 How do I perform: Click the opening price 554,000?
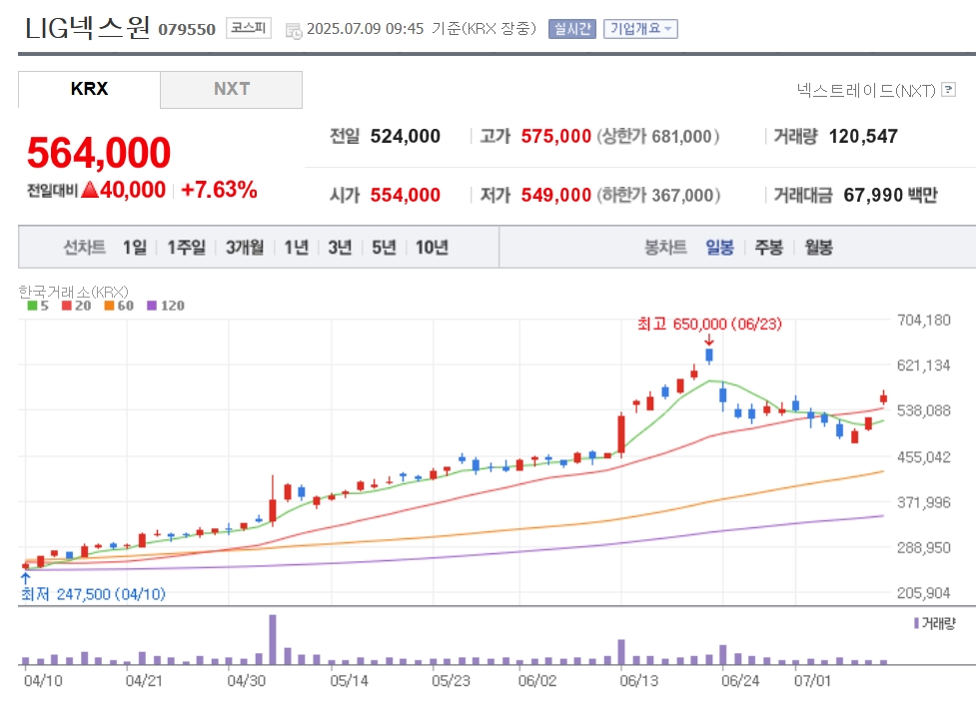[406, 196]
